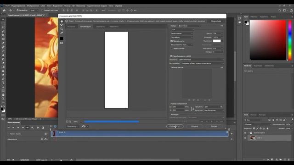This screenshot has width=294, height=165.
Task: Select the Zoom tool in main toolbar
Action: [3, 99]
